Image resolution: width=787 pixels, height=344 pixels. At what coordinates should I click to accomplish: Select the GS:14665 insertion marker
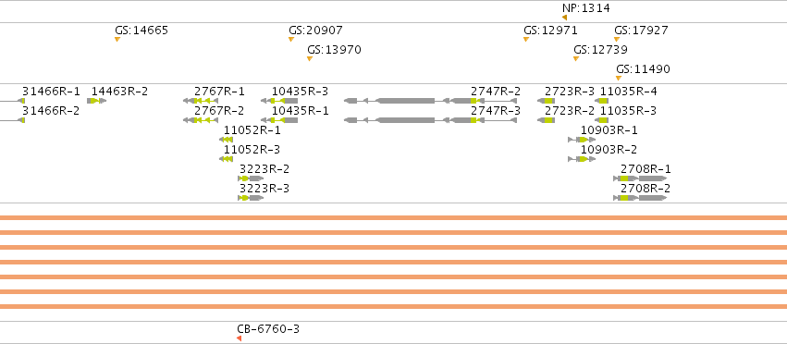(117, 39)
